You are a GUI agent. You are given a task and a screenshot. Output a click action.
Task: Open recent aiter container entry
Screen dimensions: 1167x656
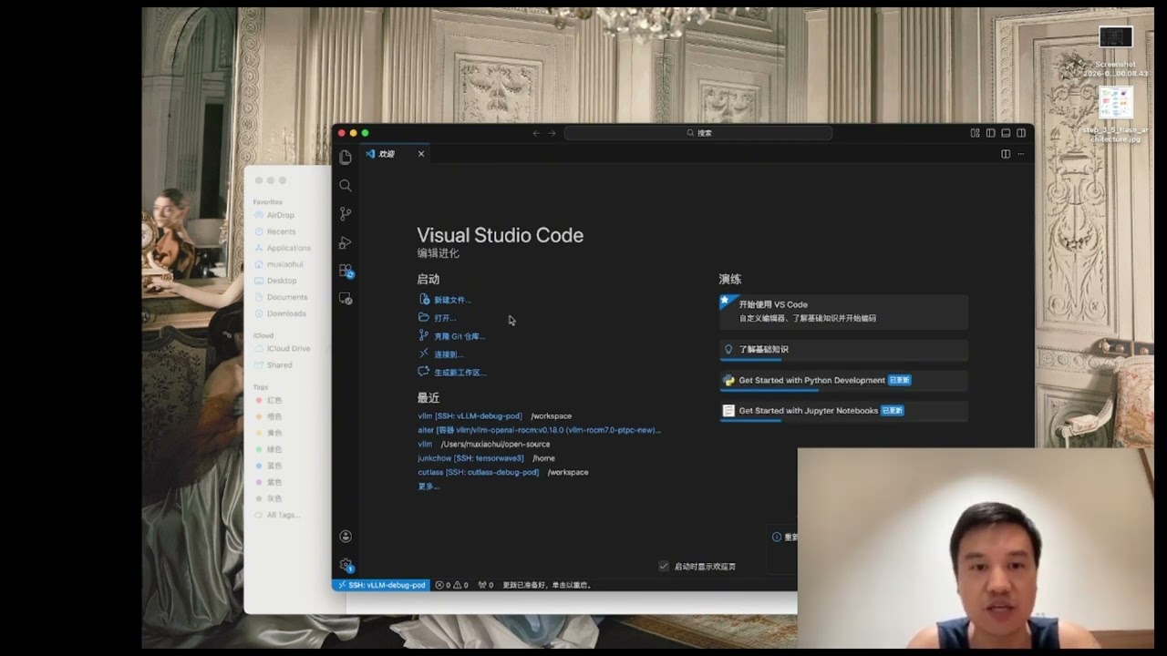pyautogui.click(x=539, y=430)
